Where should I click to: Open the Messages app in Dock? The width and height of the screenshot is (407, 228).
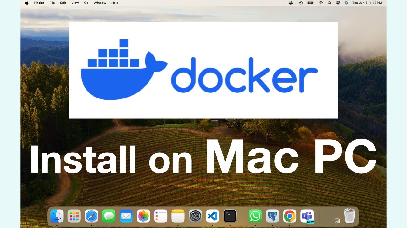109,216
